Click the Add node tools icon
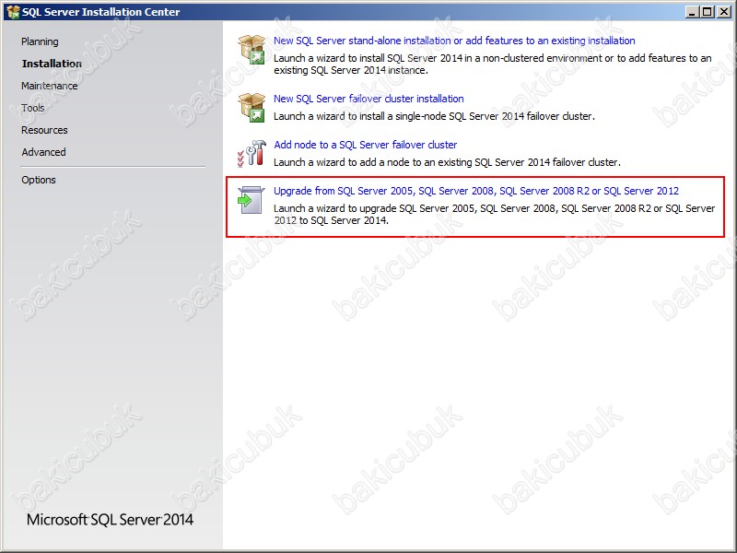Screen dimensions: 737x553 pos(252,153)
